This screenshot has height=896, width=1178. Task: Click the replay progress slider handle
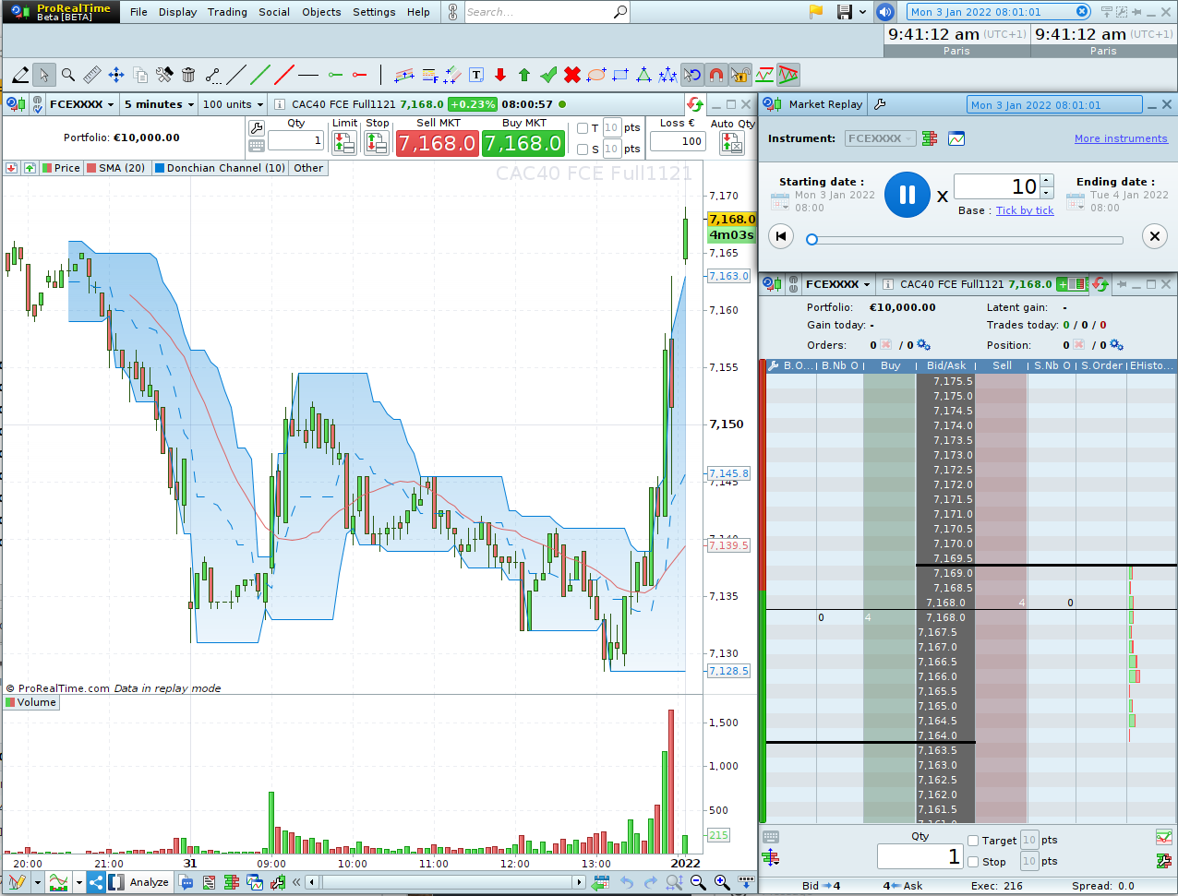(x=811, y=239)
